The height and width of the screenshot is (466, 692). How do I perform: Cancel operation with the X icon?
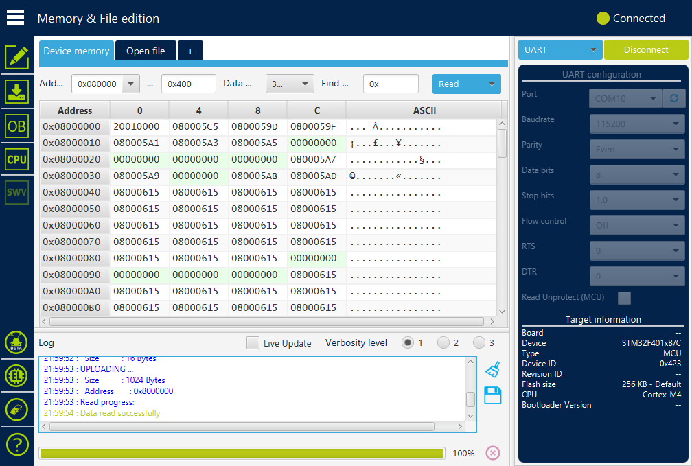tap(493, 453)
